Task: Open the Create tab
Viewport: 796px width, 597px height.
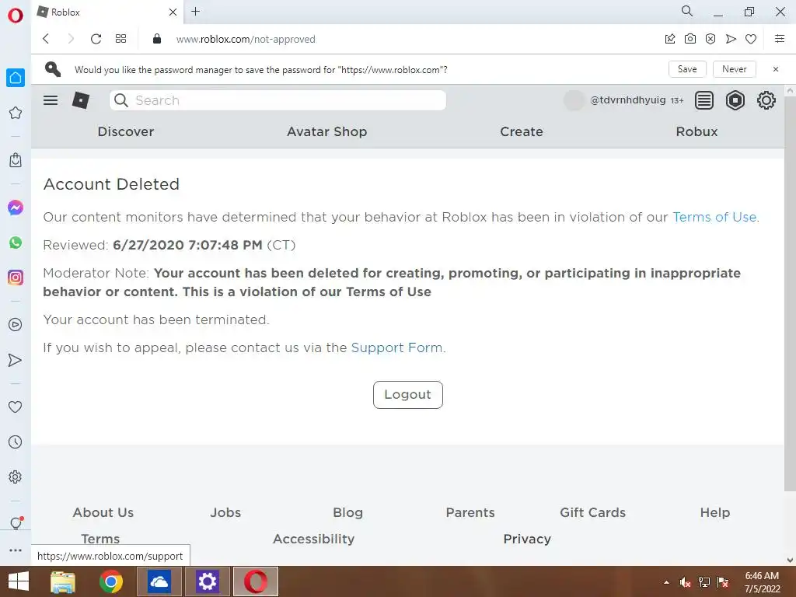Action: (x=522, y=131)
